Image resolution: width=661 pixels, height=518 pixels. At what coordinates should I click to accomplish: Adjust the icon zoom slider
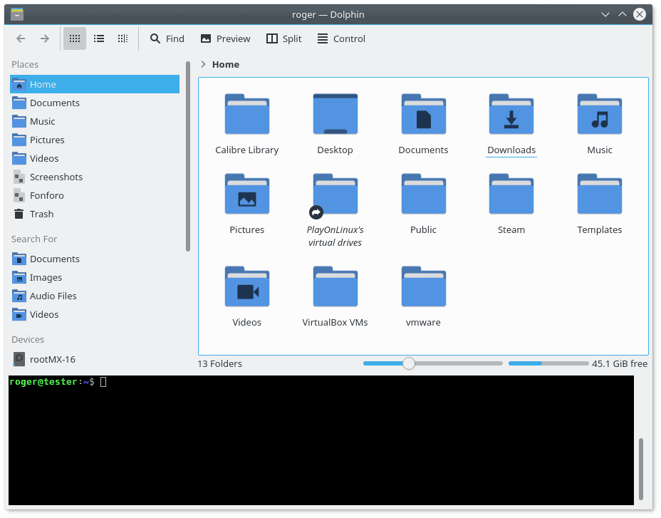(409, 363)
